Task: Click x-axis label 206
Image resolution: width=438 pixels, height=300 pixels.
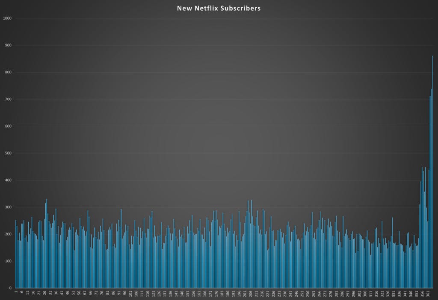Action: coord(251,294)
